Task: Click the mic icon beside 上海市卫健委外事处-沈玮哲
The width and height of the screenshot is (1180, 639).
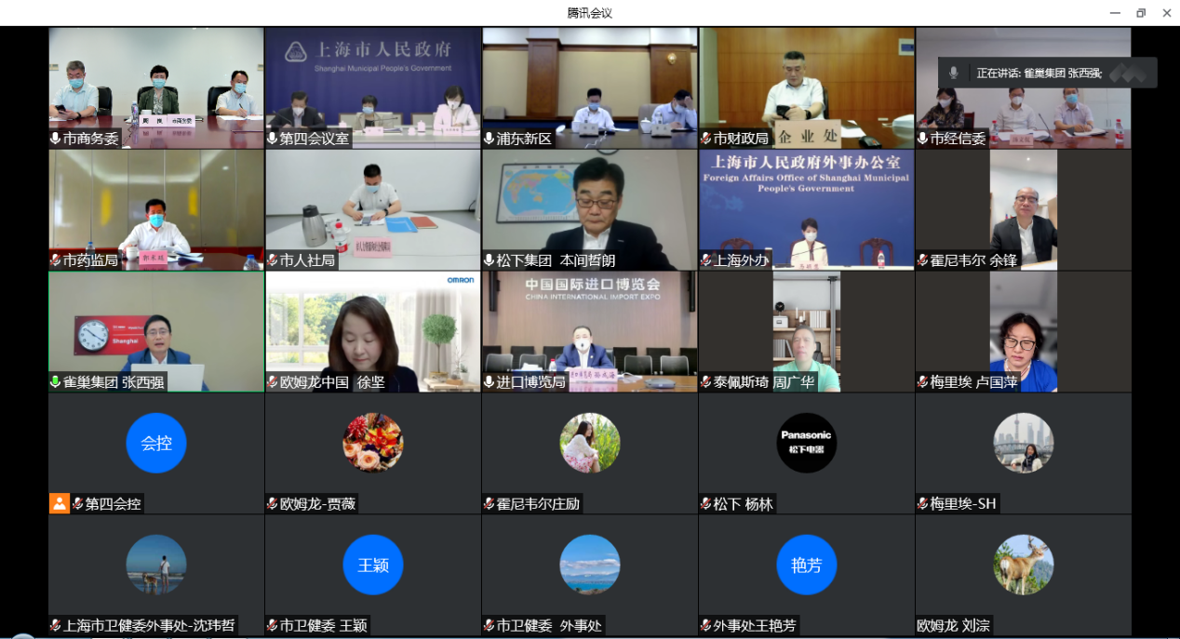Action: coord(56,626)
